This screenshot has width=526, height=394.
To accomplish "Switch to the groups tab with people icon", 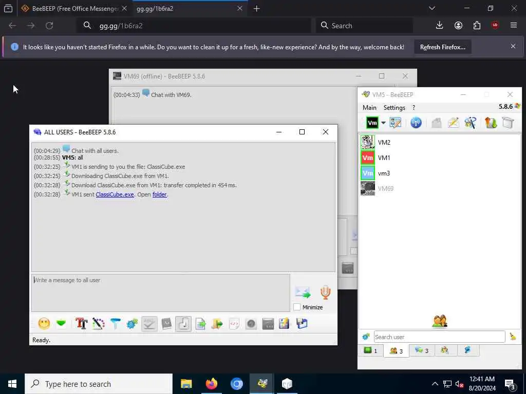I will click(x=445, y=350).
